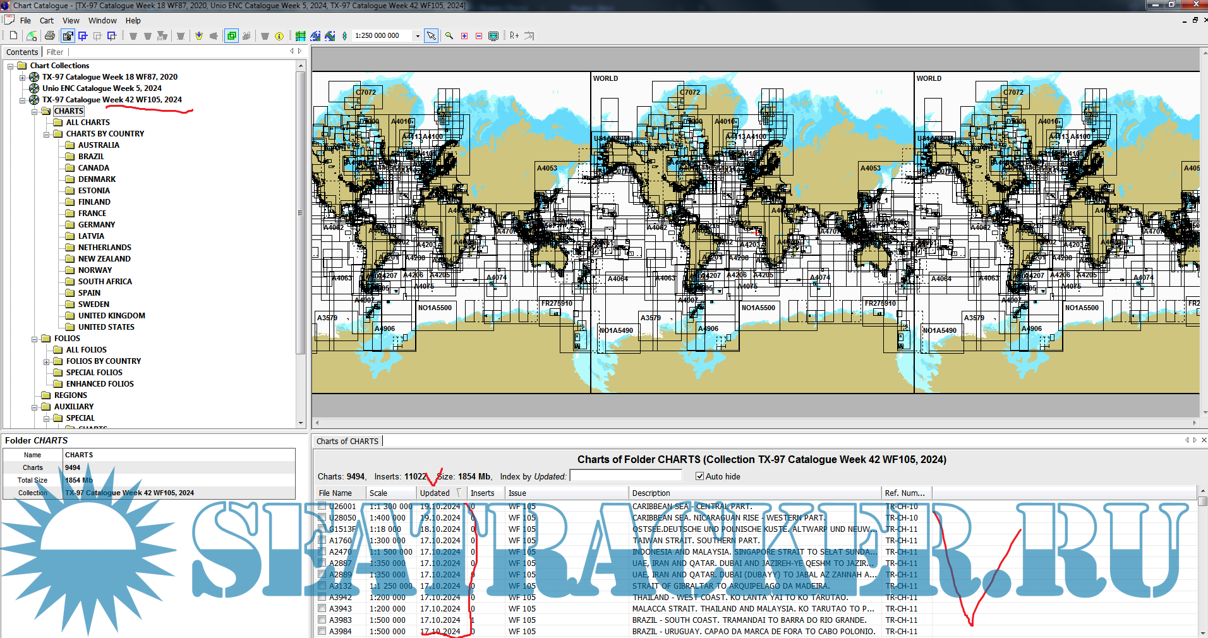This screenshot has height=638, width=1208.
Task: Open the Cart menu
Action: pyautogui.click(x=46, y=20)
